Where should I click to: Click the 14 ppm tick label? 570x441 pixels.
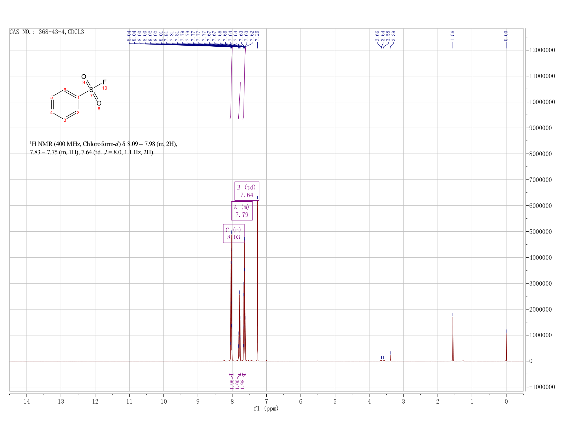click(27, 401)
